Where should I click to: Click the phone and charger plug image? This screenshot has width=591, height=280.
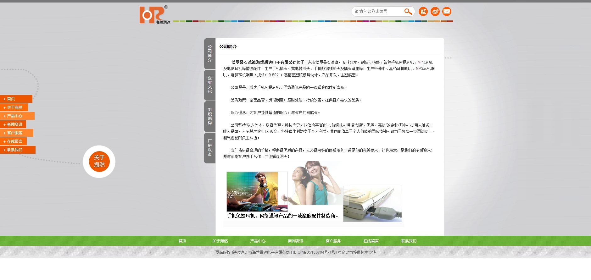point(372,204)
